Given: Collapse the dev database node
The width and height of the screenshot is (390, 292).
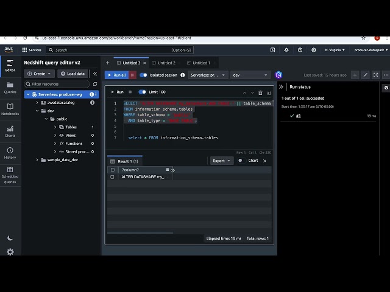Looking at the screenshot, I should point(37,111).
